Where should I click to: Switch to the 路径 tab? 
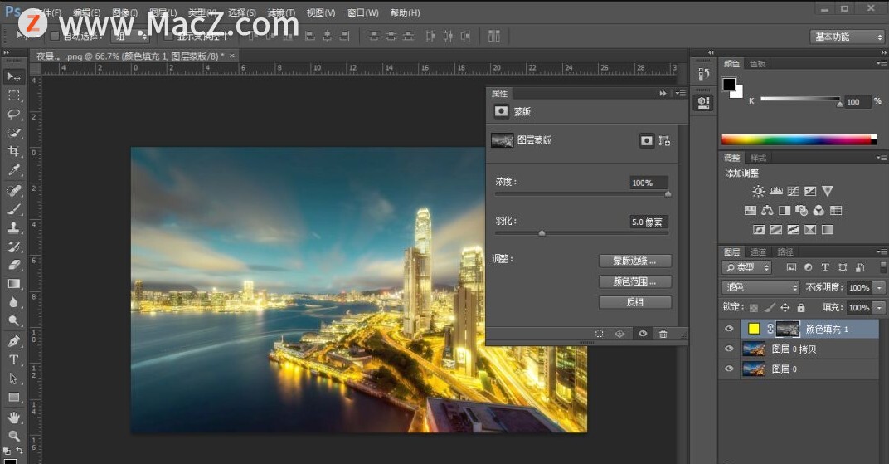(785, 252)
